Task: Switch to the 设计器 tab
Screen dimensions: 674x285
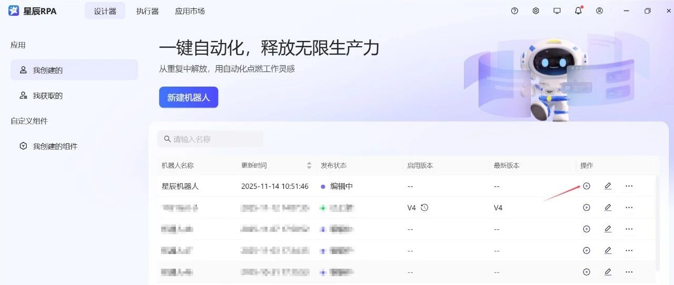Action: point(105,11)
